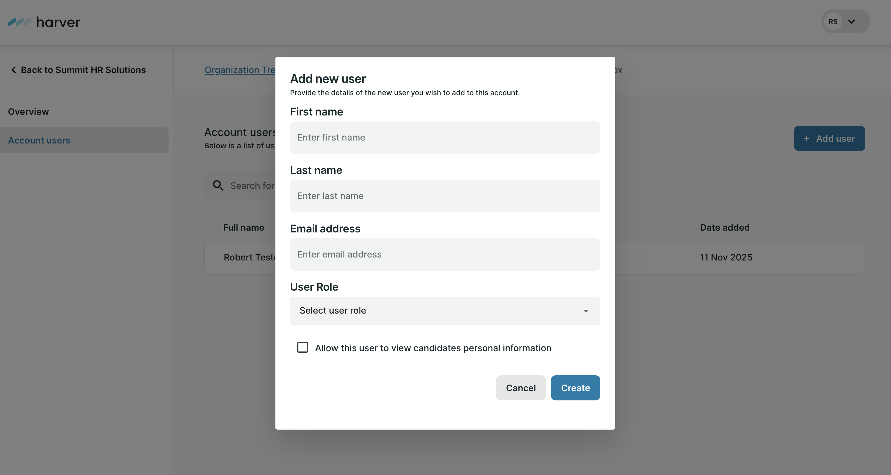The image size is (891, 475).
Task: Click the User Role dropdown arrow
Action: (x=585, y=311)
